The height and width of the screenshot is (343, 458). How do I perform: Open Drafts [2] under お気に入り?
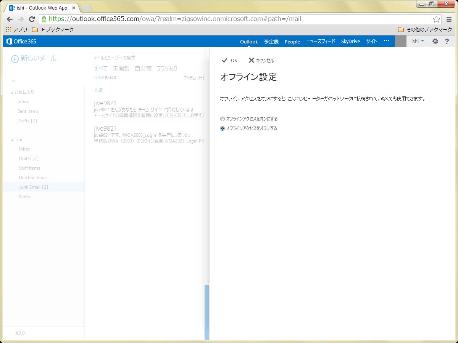(x=27, y=121)
